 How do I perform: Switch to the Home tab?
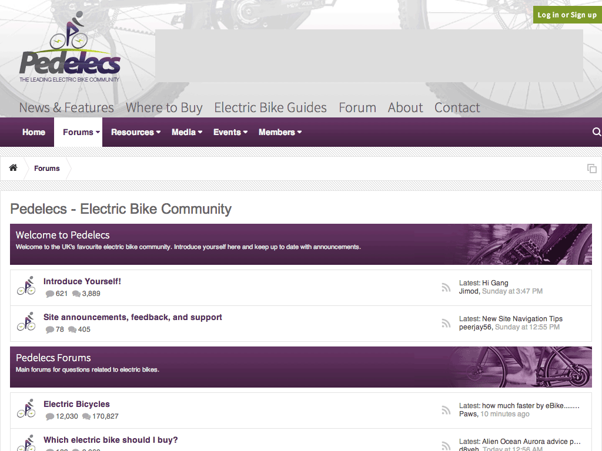(34, 132)
